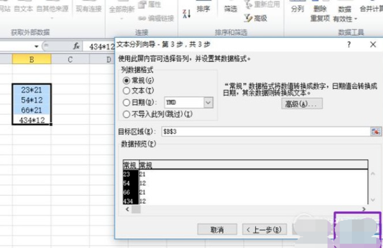Click the 属性 connections button
383x248 pixels.
point(149,4)
